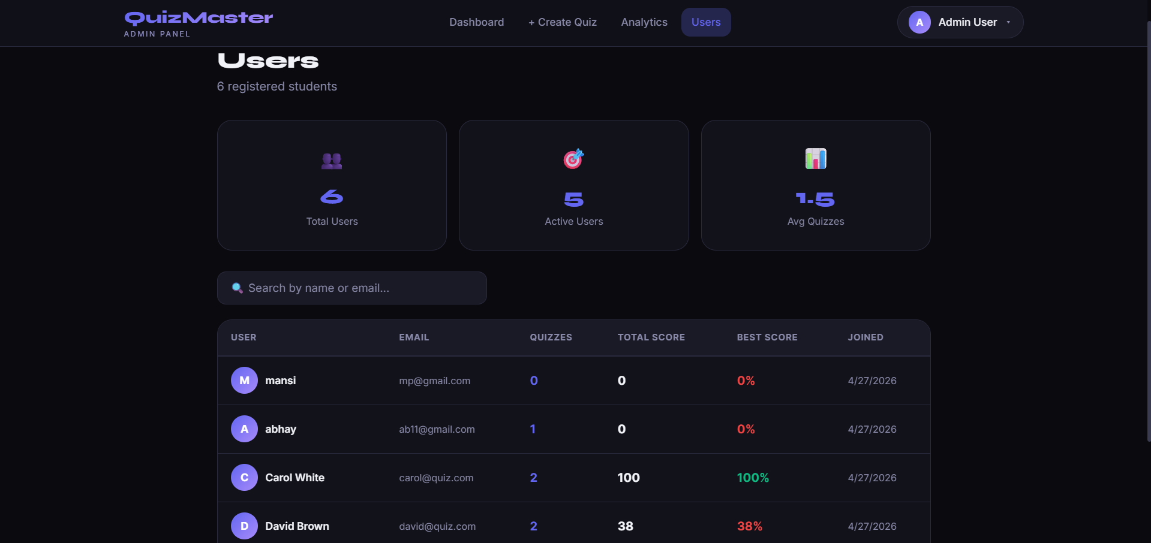Click Carol White's avatar circle

[x=244, y=478]
